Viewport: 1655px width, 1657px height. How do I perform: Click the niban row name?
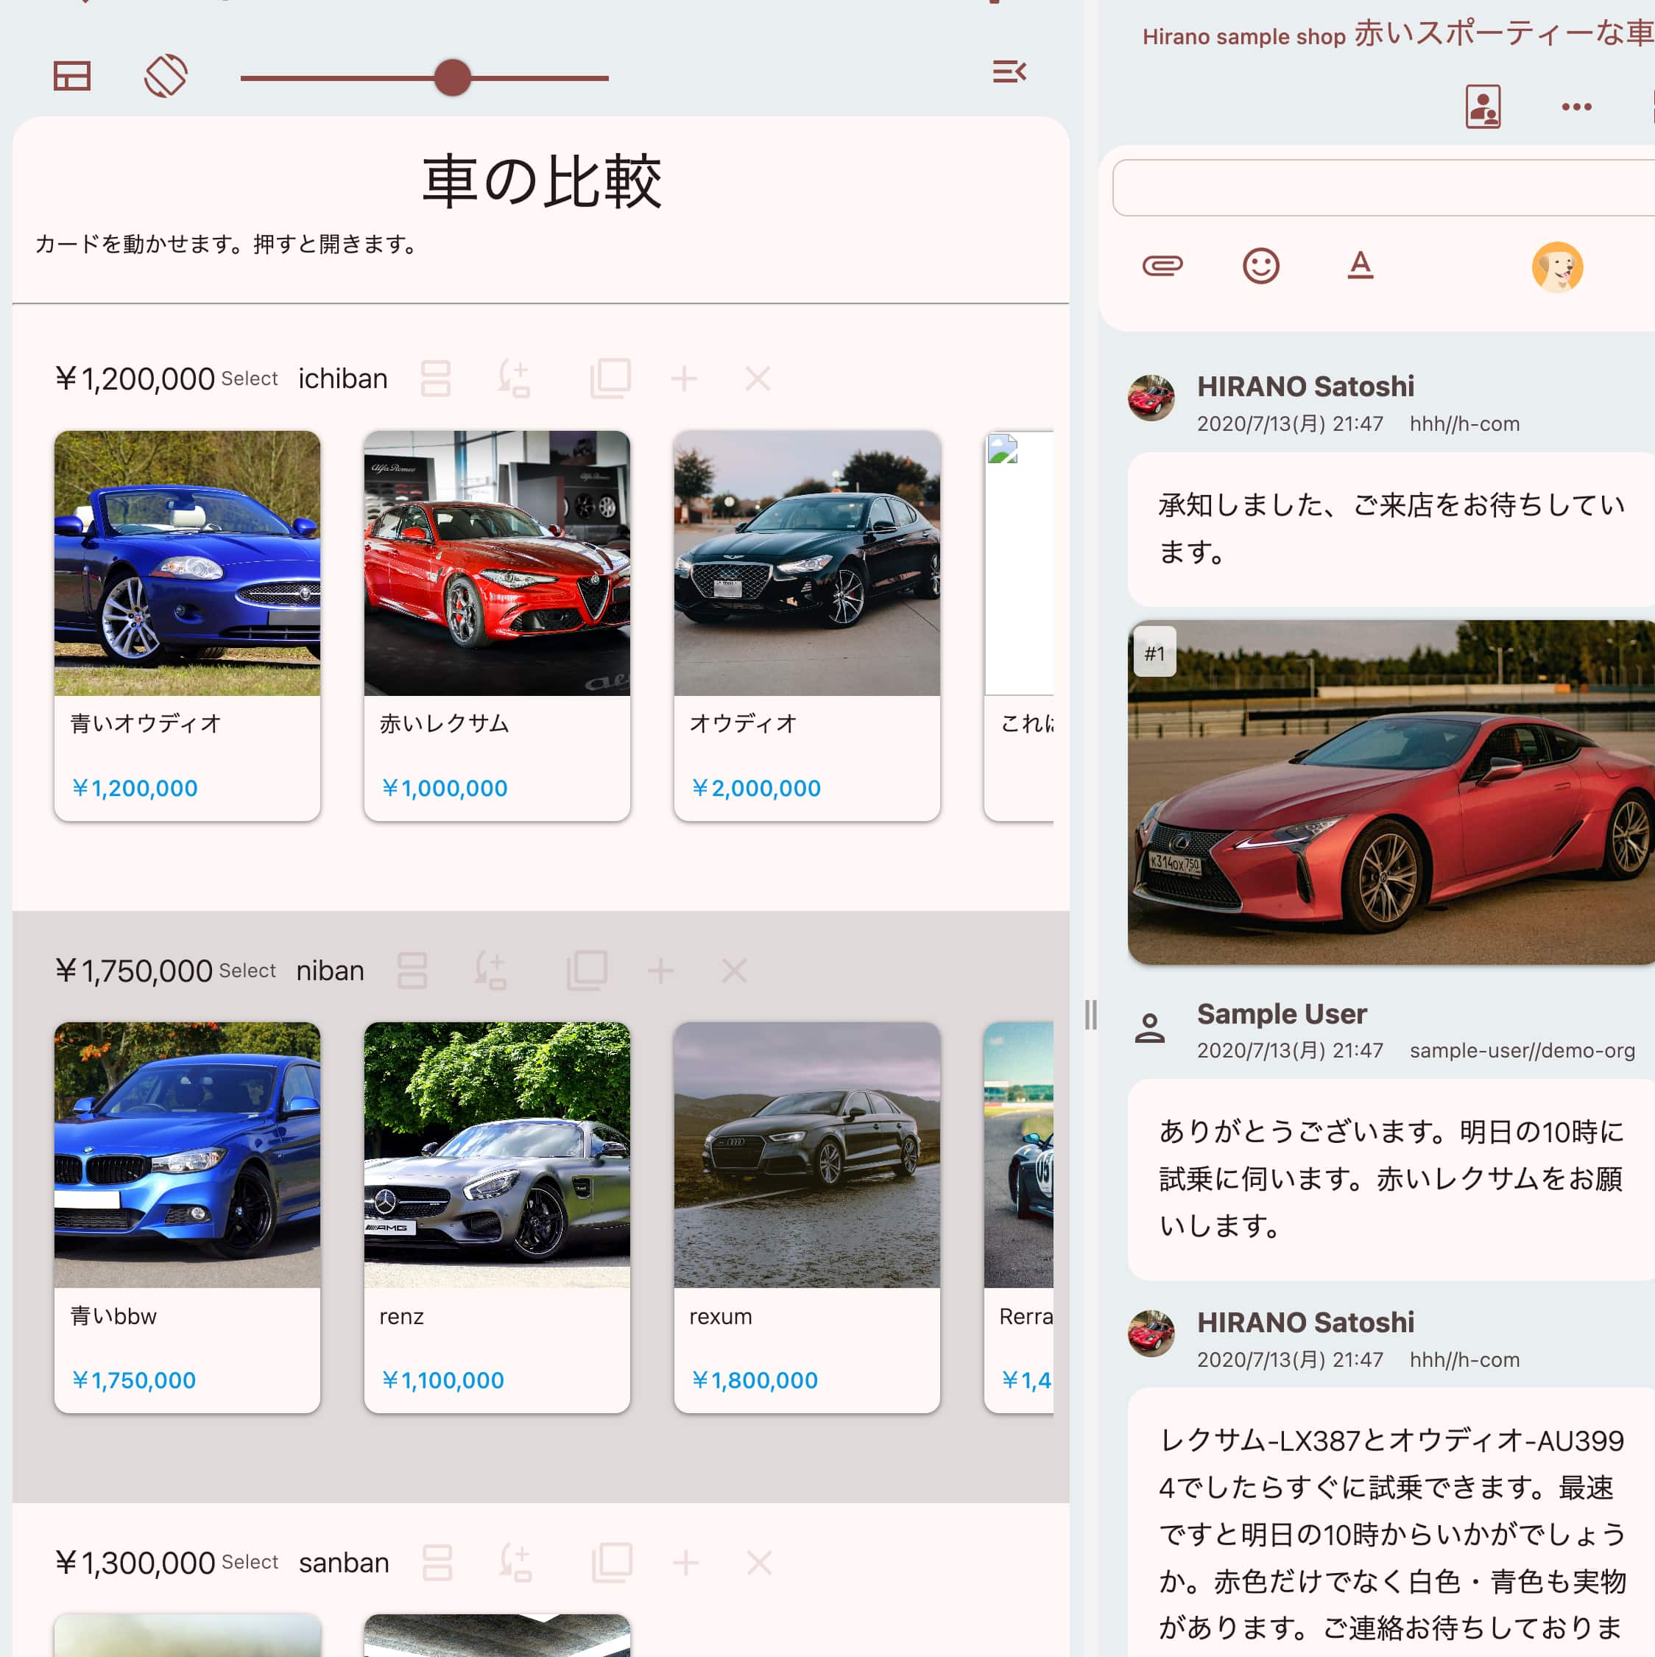pos(330,971)
